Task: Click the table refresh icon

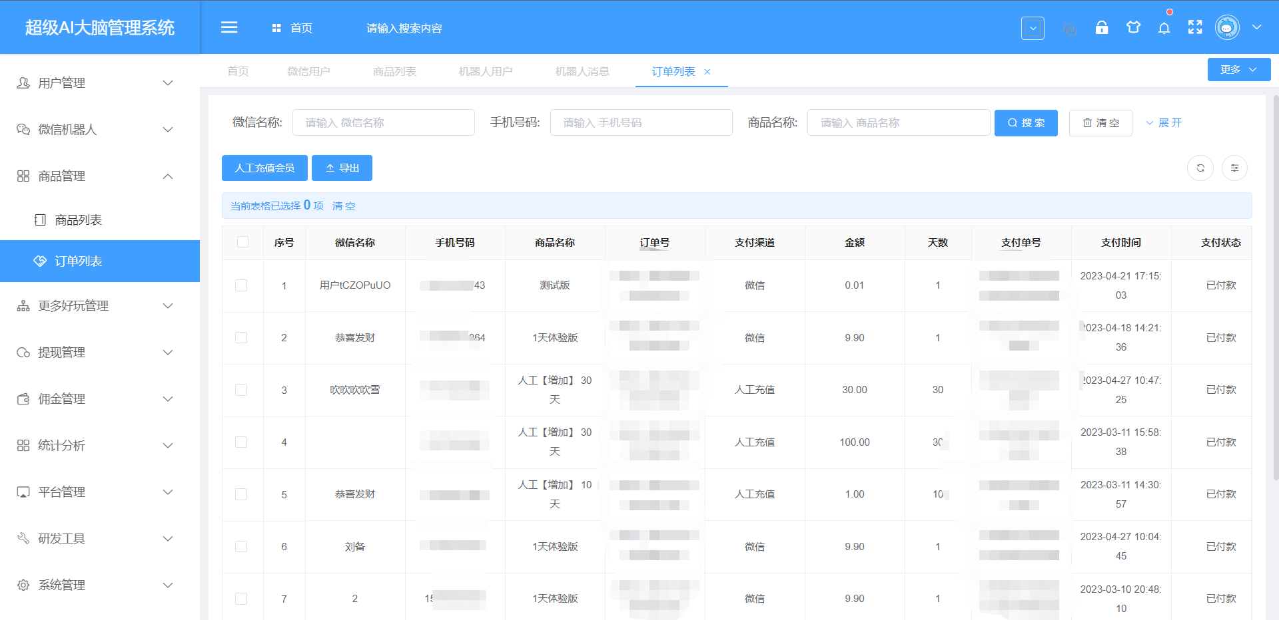Action: [x=1200, y=168]
